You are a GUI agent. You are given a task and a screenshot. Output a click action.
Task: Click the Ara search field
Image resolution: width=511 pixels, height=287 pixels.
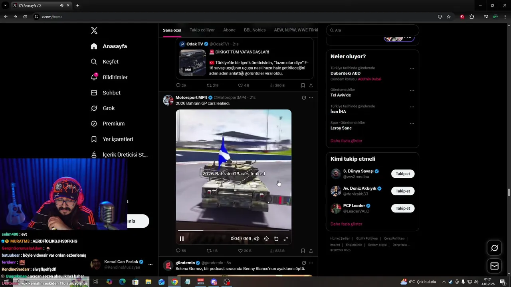pos(372,30)
